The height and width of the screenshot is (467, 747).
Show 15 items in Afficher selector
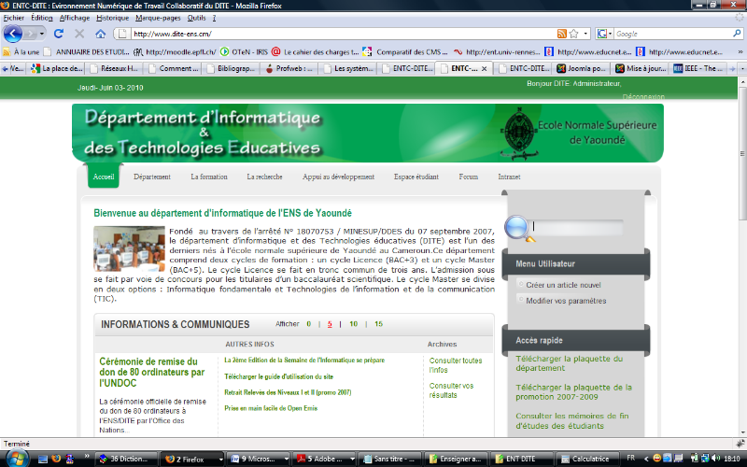378,324
